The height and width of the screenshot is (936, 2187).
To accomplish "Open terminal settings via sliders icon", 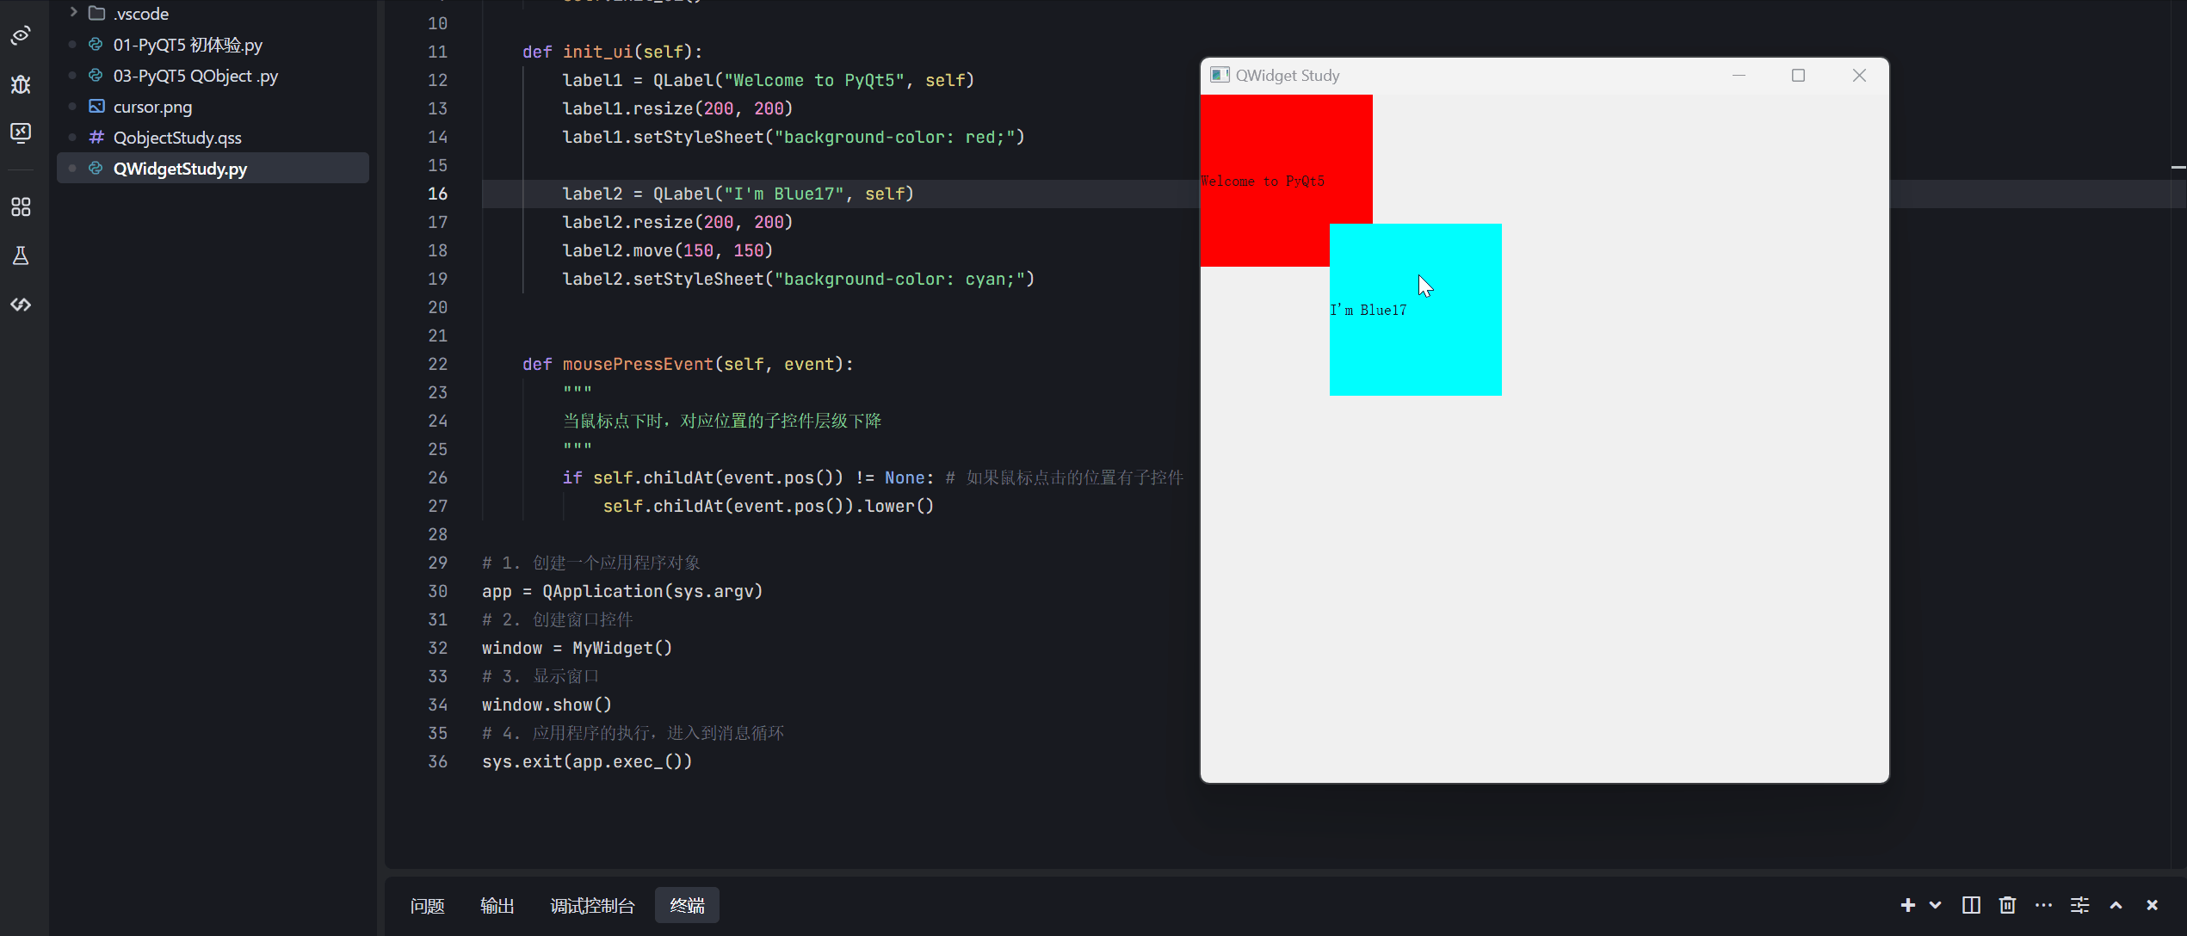I will pos(2079,905).
